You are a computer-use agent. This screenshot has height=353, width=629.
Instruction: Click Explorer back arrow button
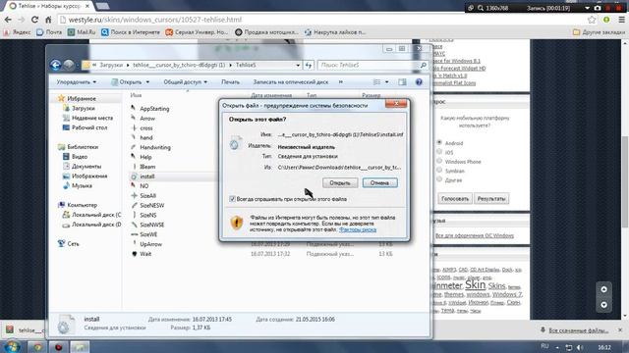click(56, 65)
